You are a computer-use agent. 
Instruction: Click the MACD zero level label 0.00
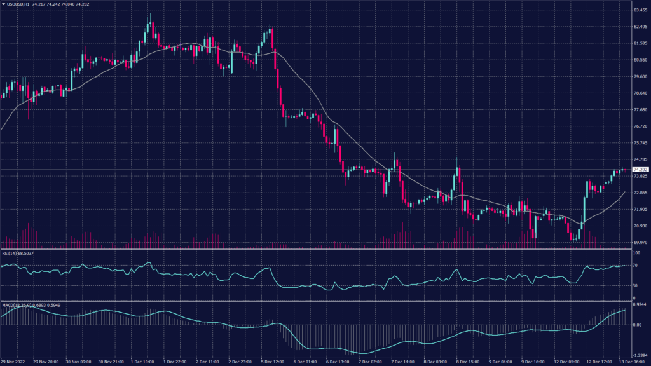point(638,324)
